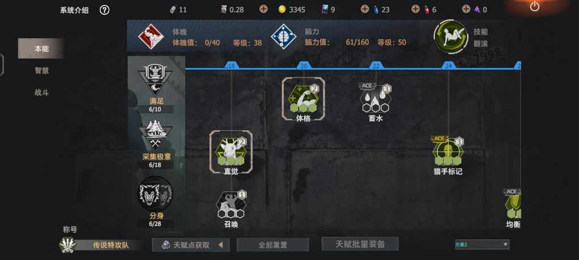Viewport: 579px width, 260px height.
Task: Click the 天赋批量装备 button
Action: point(360,244)
